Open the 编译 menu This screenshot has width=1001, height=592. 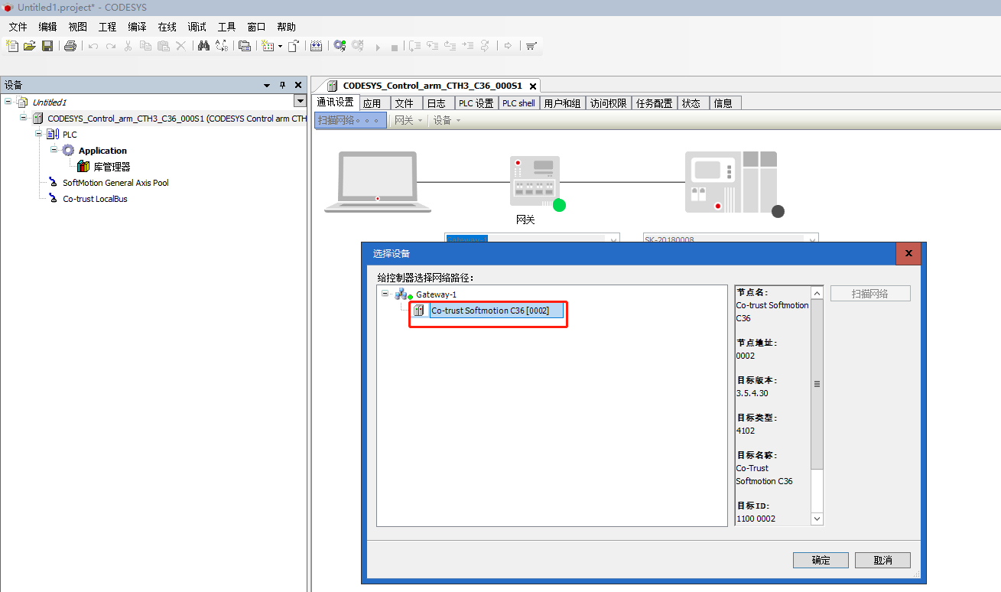click(x=137, y=27)
